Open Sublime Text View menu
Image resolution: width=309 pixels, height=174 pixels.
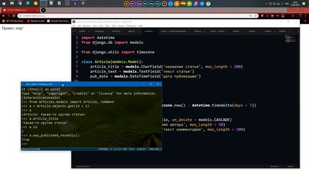pos(101,26)
